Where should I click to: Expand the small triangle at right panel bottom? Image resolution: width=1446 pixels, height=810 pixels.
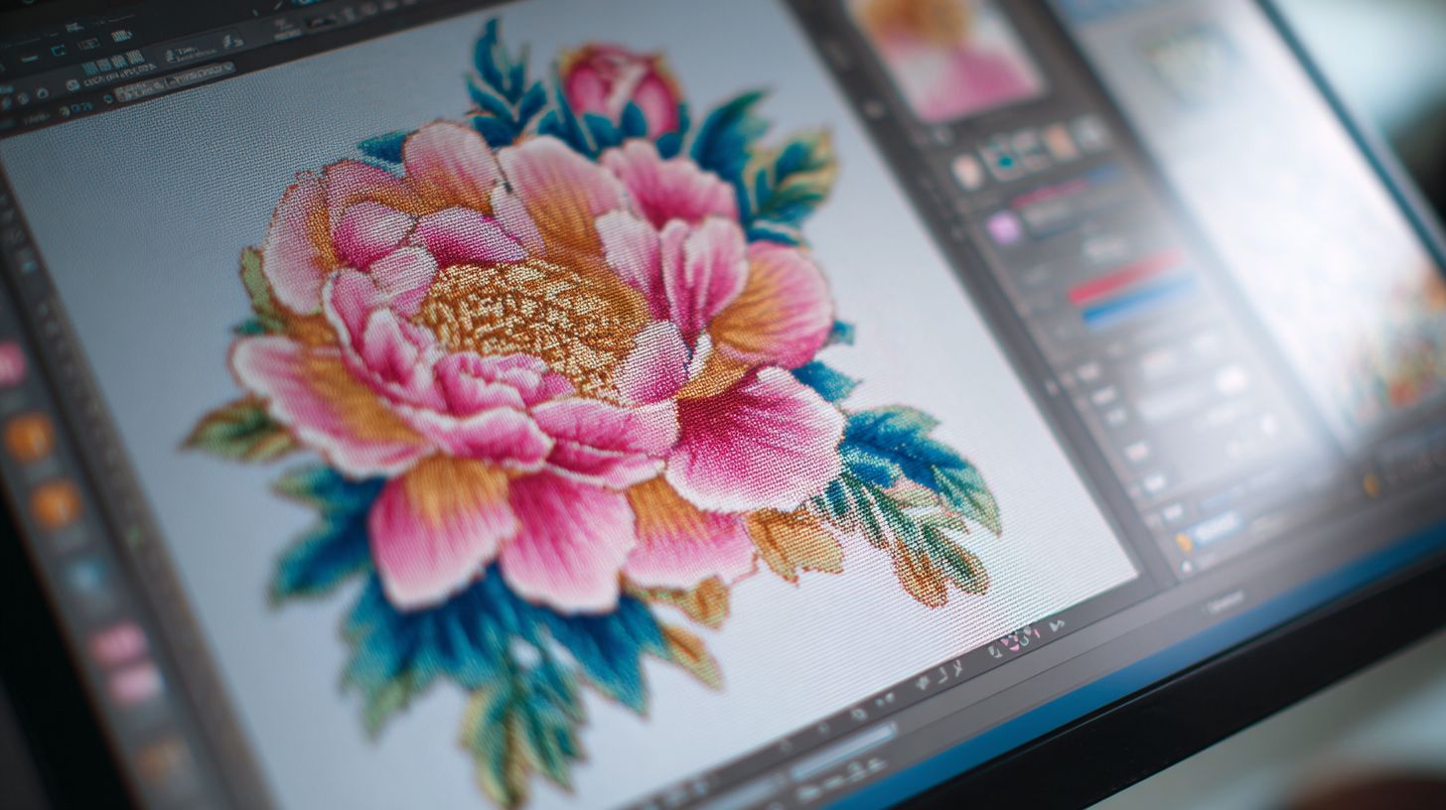click(1187, 568)
